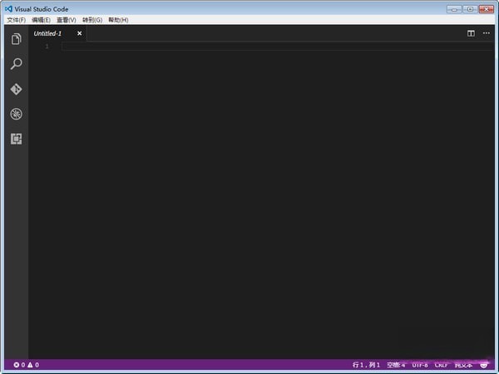Open the 转到(G) menu
Screen dimensions: 499x374
[x=92, y=20]
